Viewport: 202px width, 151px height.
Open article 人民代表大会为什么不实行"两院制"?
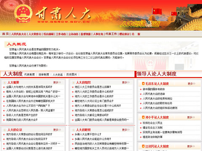(x=28, y=106)
